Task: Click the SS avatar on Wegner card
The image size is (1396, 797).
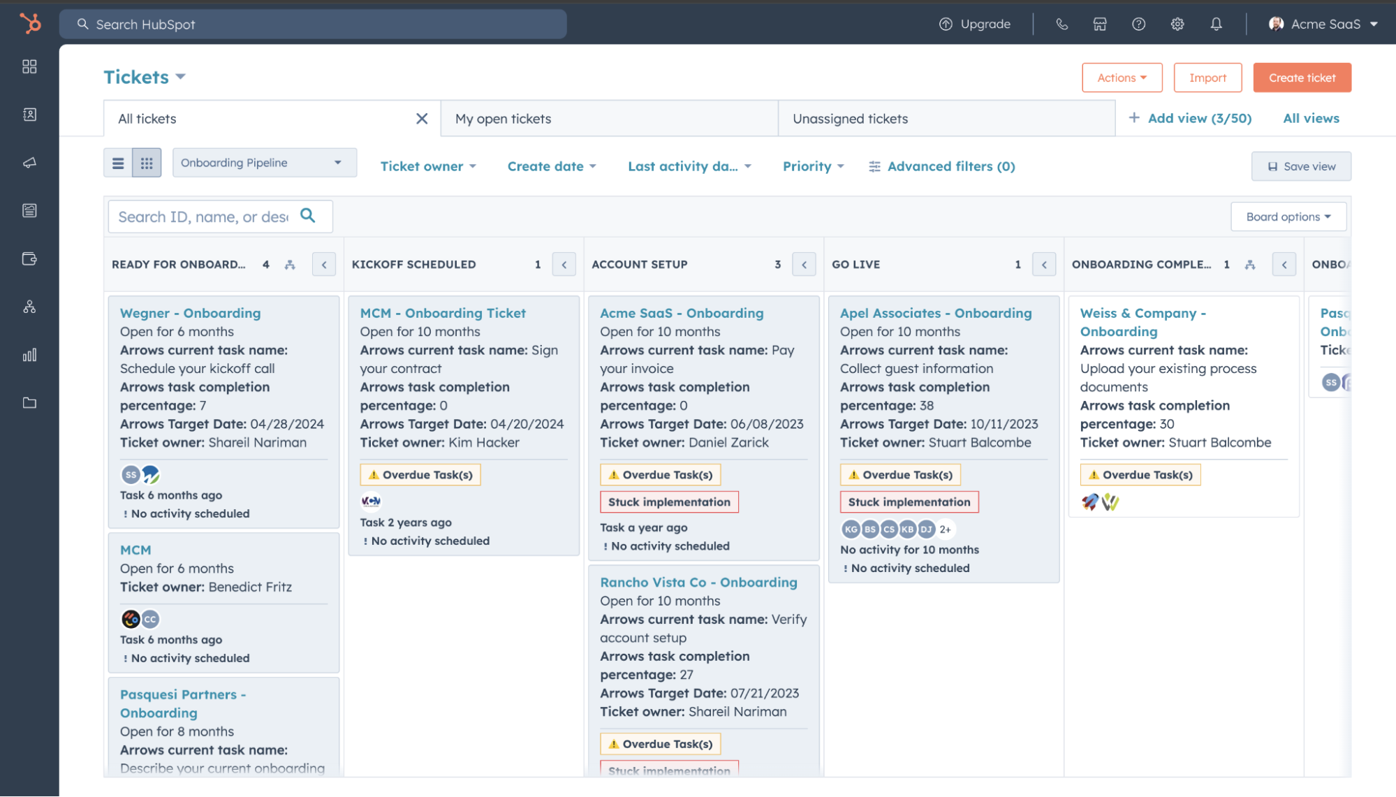Action: 131,475
